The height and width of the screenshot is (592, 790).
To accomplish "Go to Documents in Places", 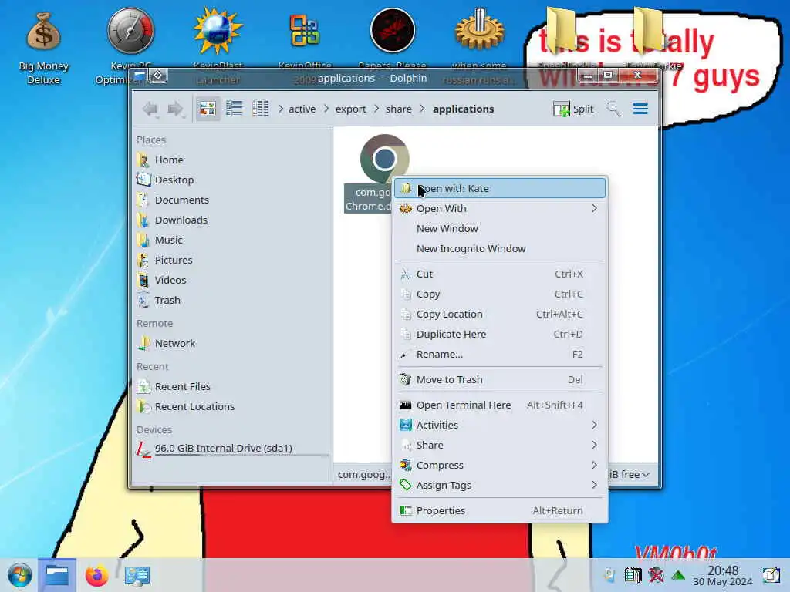I will click(231, 200).
